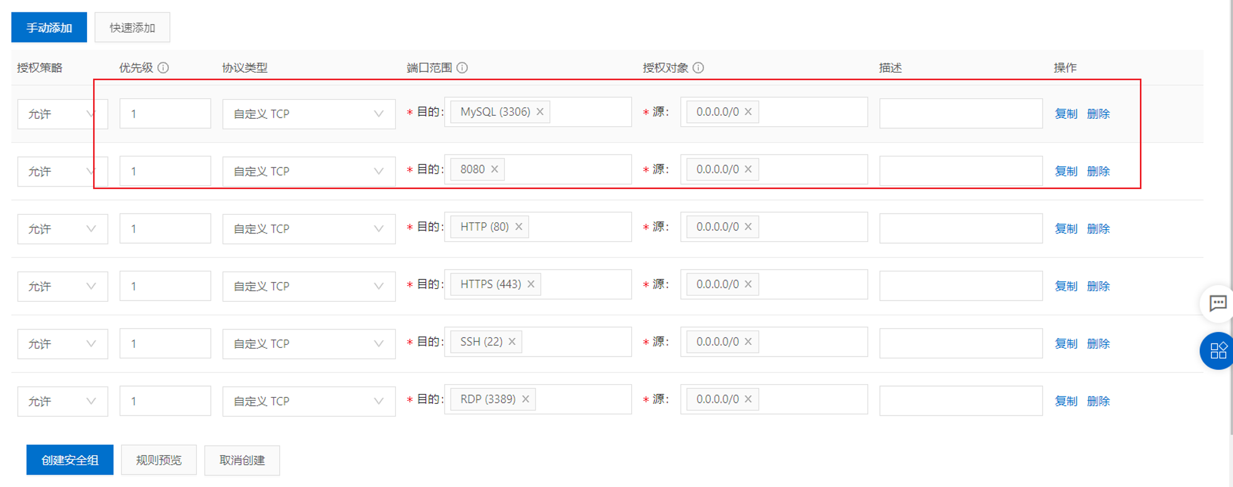Click 删除 link in HTTP (80) row

1098,229
